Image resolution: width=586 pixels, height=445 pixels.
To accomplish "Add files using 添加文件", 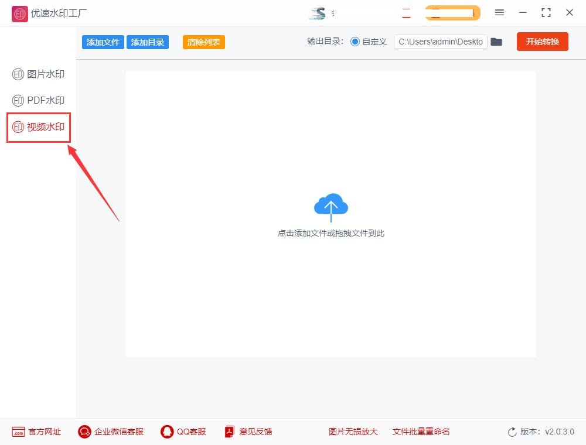I will point(103,42).
